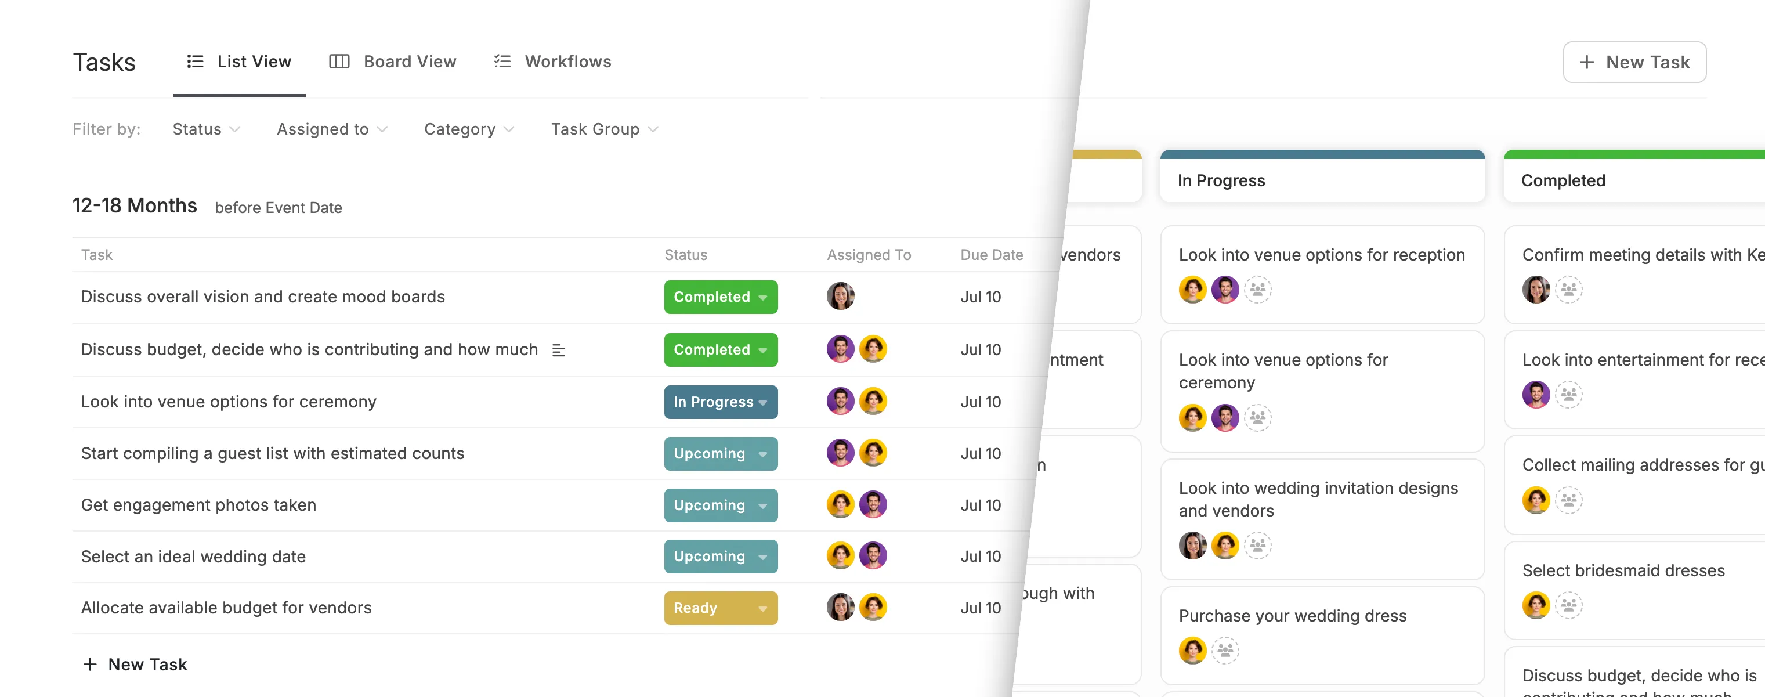Screen dimensions: 1765x697
Task: Open Upcoming status for engagement photos task
Action: pyautogui.click(x=720, y=505)
